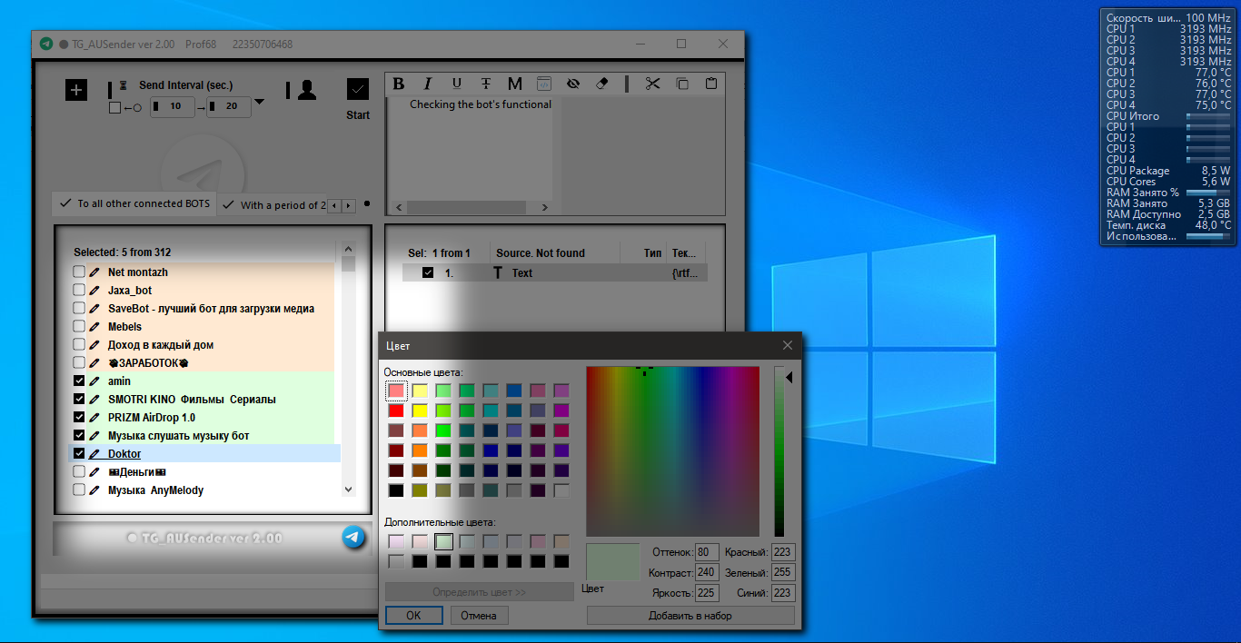Uncheck the amin checkbox

tap(79, 381)
